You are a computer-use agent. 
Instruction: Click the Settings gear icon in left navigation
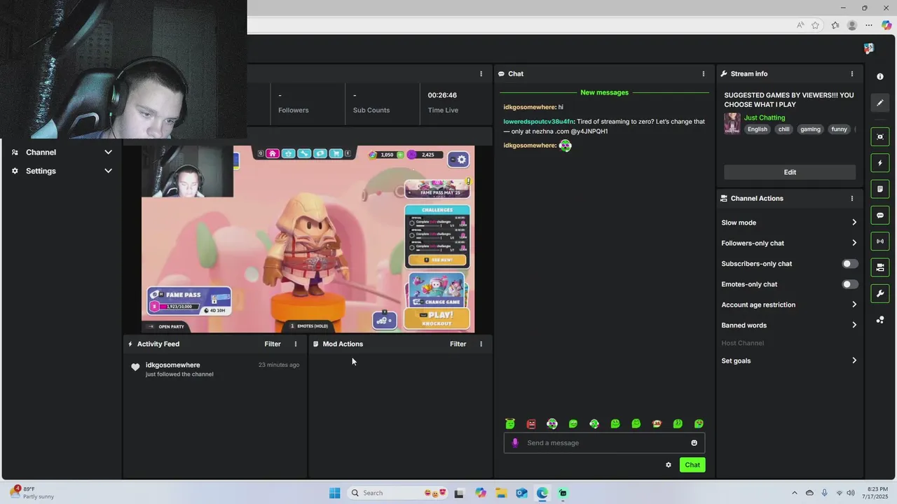[15, 171]
